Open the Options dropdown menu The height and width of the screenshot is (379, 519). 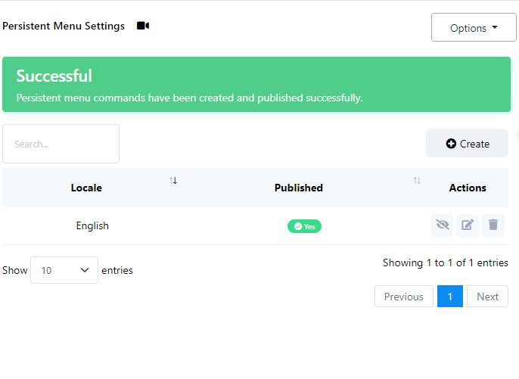473,28
